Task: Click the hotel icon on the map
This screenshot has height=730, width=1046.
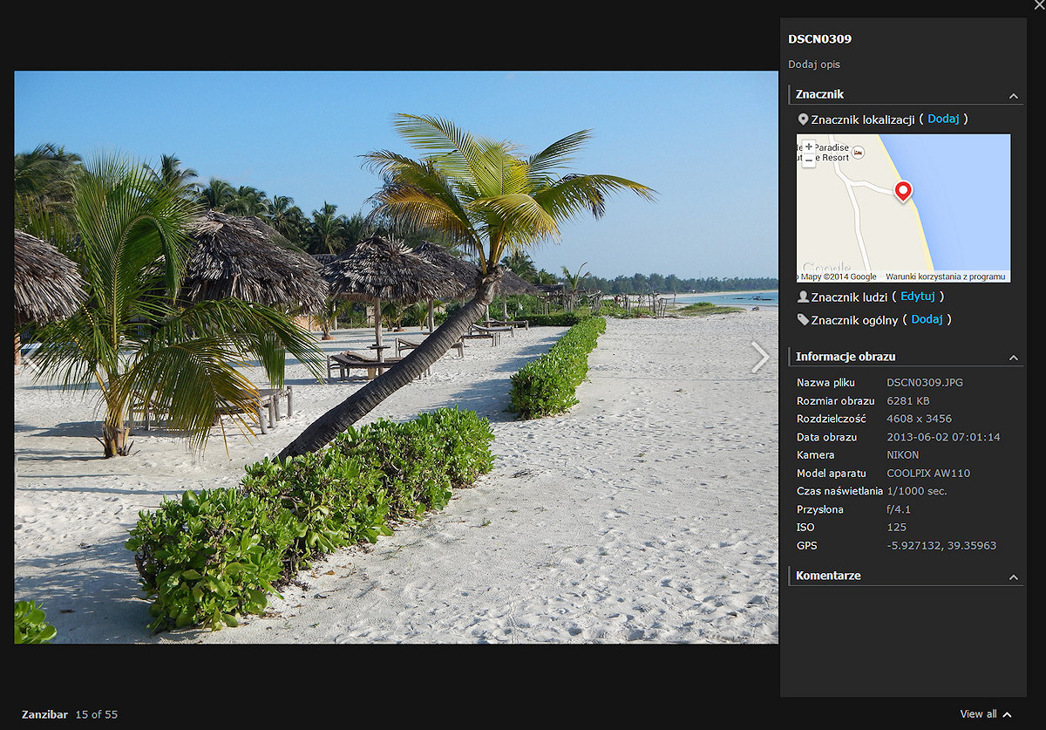Action: click(x=859, y=153)
